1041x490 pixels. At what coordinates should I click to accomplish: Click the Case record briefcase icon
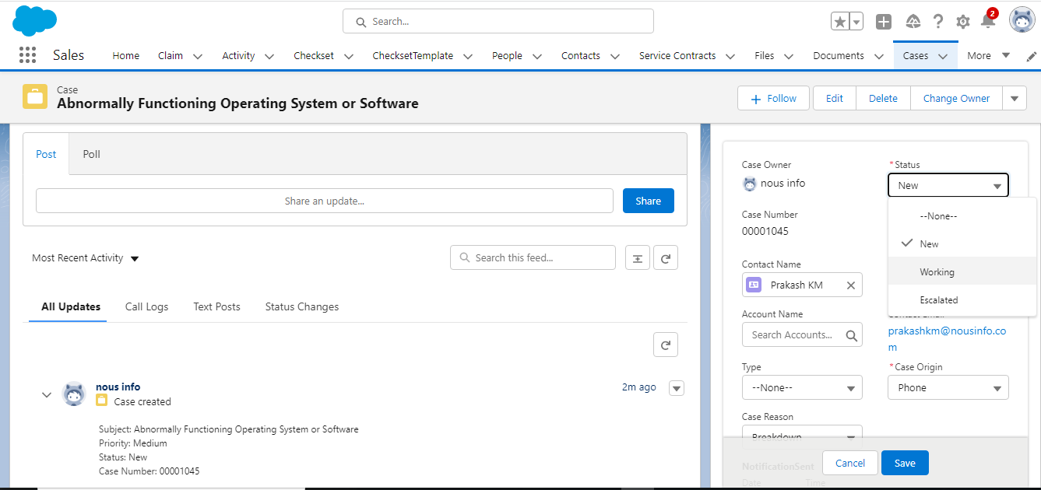click(35, 96)
